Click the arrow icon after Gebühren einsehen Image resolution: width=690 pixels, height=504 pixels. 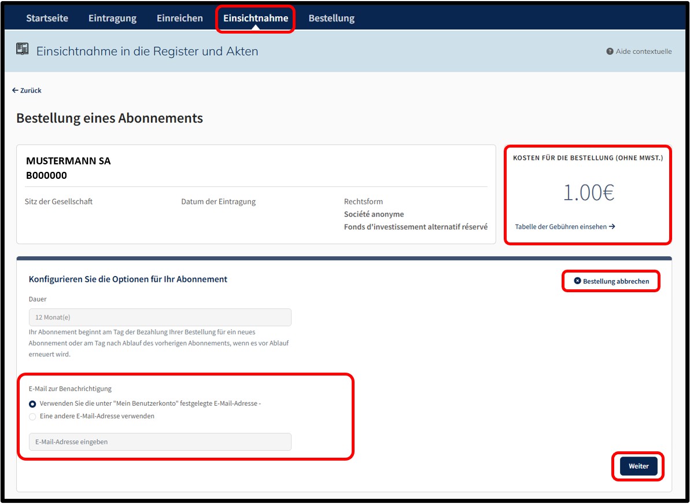point(612,227)
